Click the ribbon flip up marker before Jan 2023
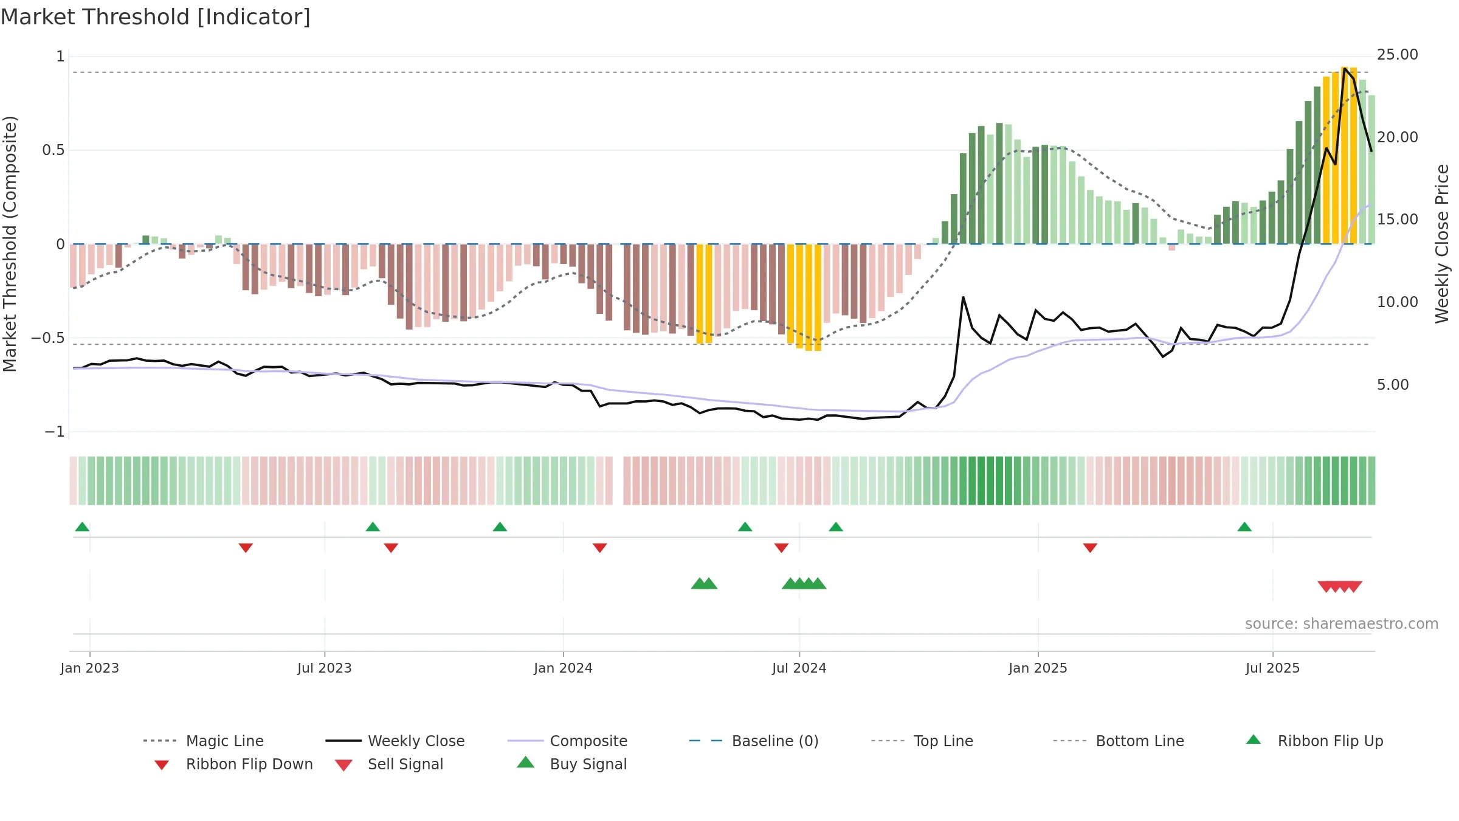Image resolution: width=1459 pixels, height=821 pixels. (x=82, y=527)
